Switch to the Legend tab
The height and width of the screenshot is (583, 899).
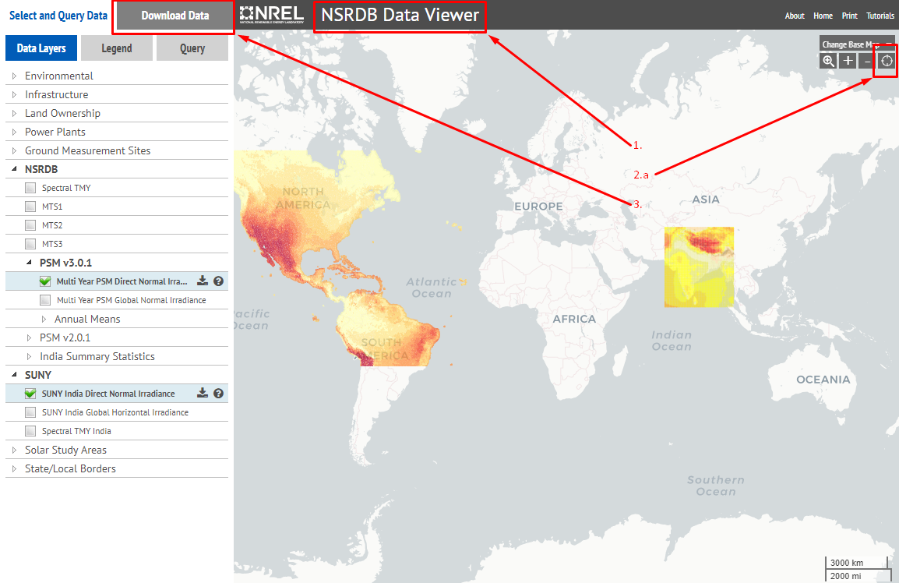pos(117,48)
